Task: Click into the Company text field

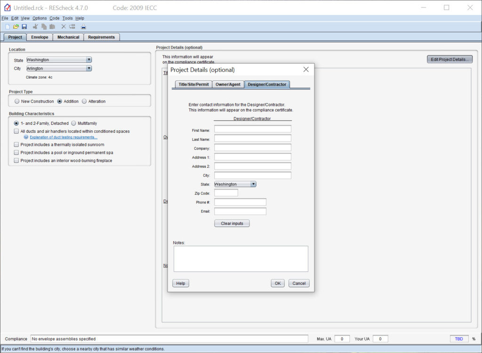Action: (x=252, y=148)
